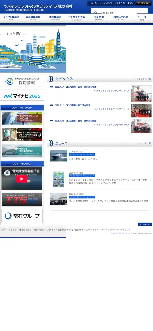Play the YouTube video in OUR PROJECT

click(x=21, y=179)
